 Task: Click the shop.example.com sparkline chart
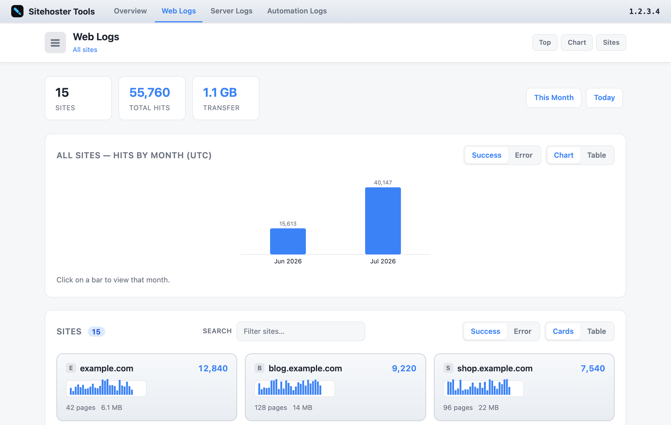[x=483, y=388]
